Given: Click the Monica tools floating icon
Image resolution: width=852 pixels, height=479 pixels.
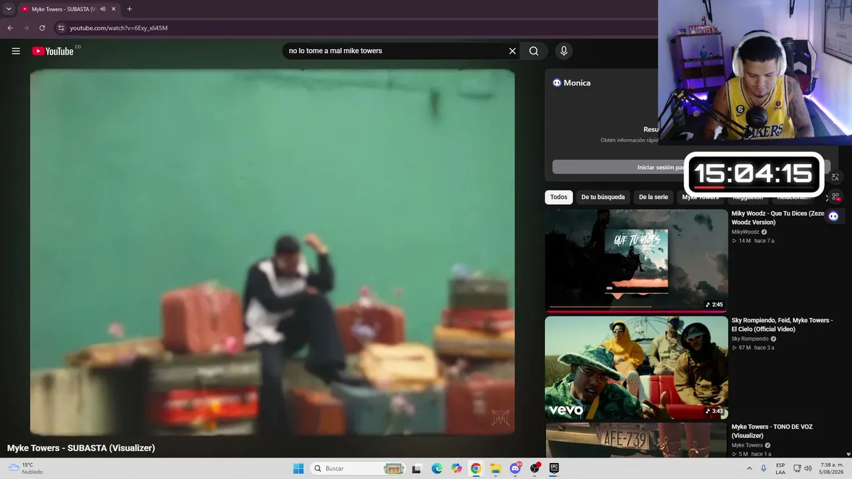Looking at the screenshot, I should (835, 197).
